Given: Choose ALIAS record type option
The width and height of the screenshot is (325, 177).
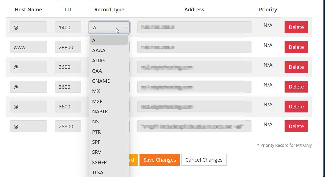Looking at the screenshot, I should coord(99,61).
